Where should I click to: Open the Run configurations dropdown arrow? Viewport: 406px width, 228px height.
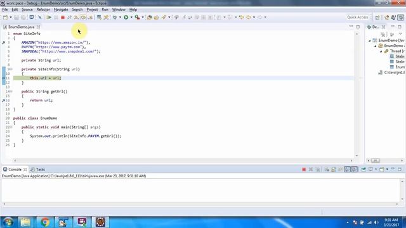tap(131, 17)
